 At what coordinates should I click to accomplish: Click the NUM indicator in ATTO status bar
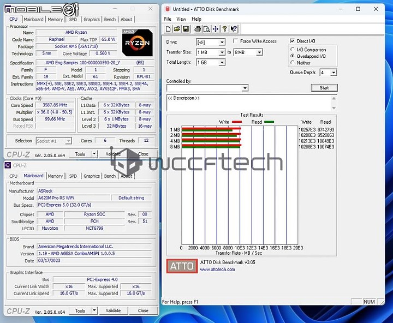369,302
